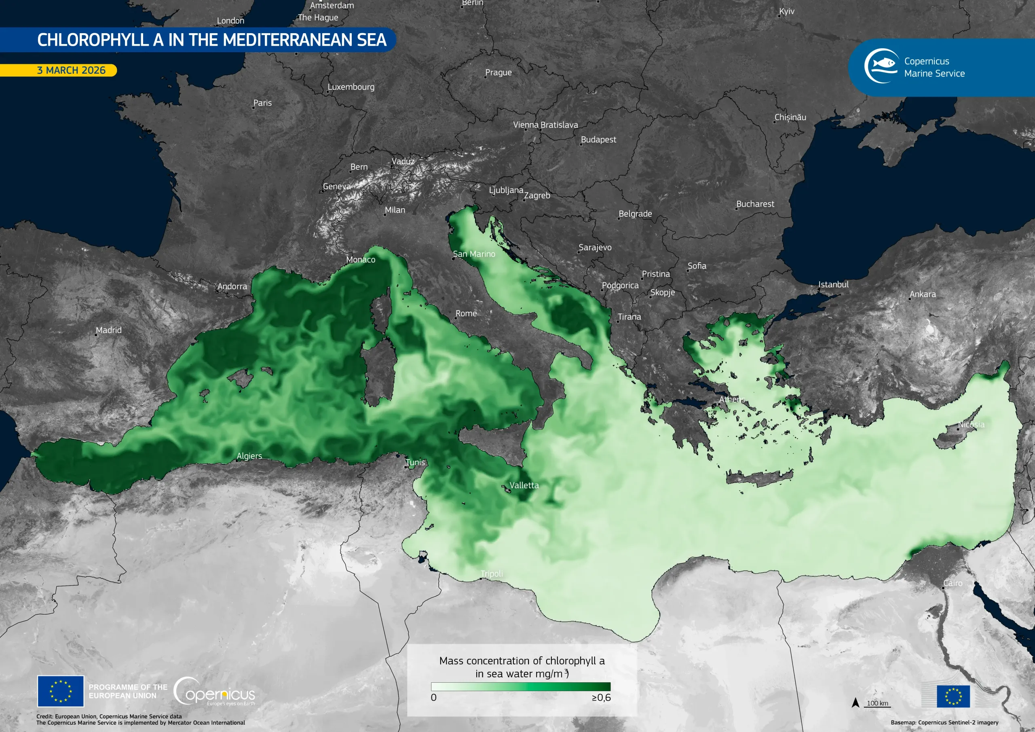The height and width of the screenshot is (732, 1035).
Task: Click the '3 MARCH 2026' date badge
Action: [x=71, y=71]
